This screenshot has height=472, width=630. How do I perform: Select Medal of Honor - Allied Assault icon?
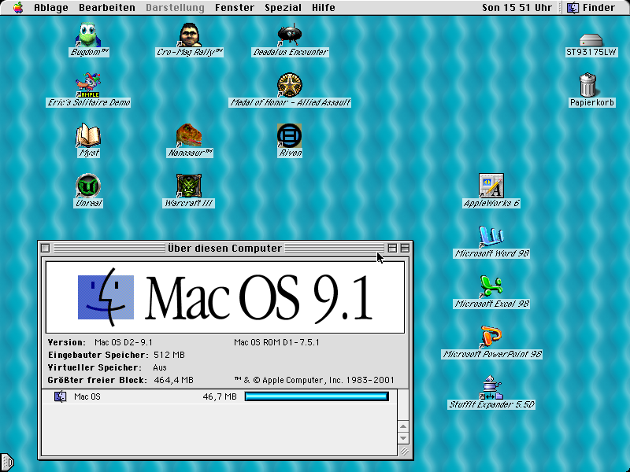tap(289, 85)
